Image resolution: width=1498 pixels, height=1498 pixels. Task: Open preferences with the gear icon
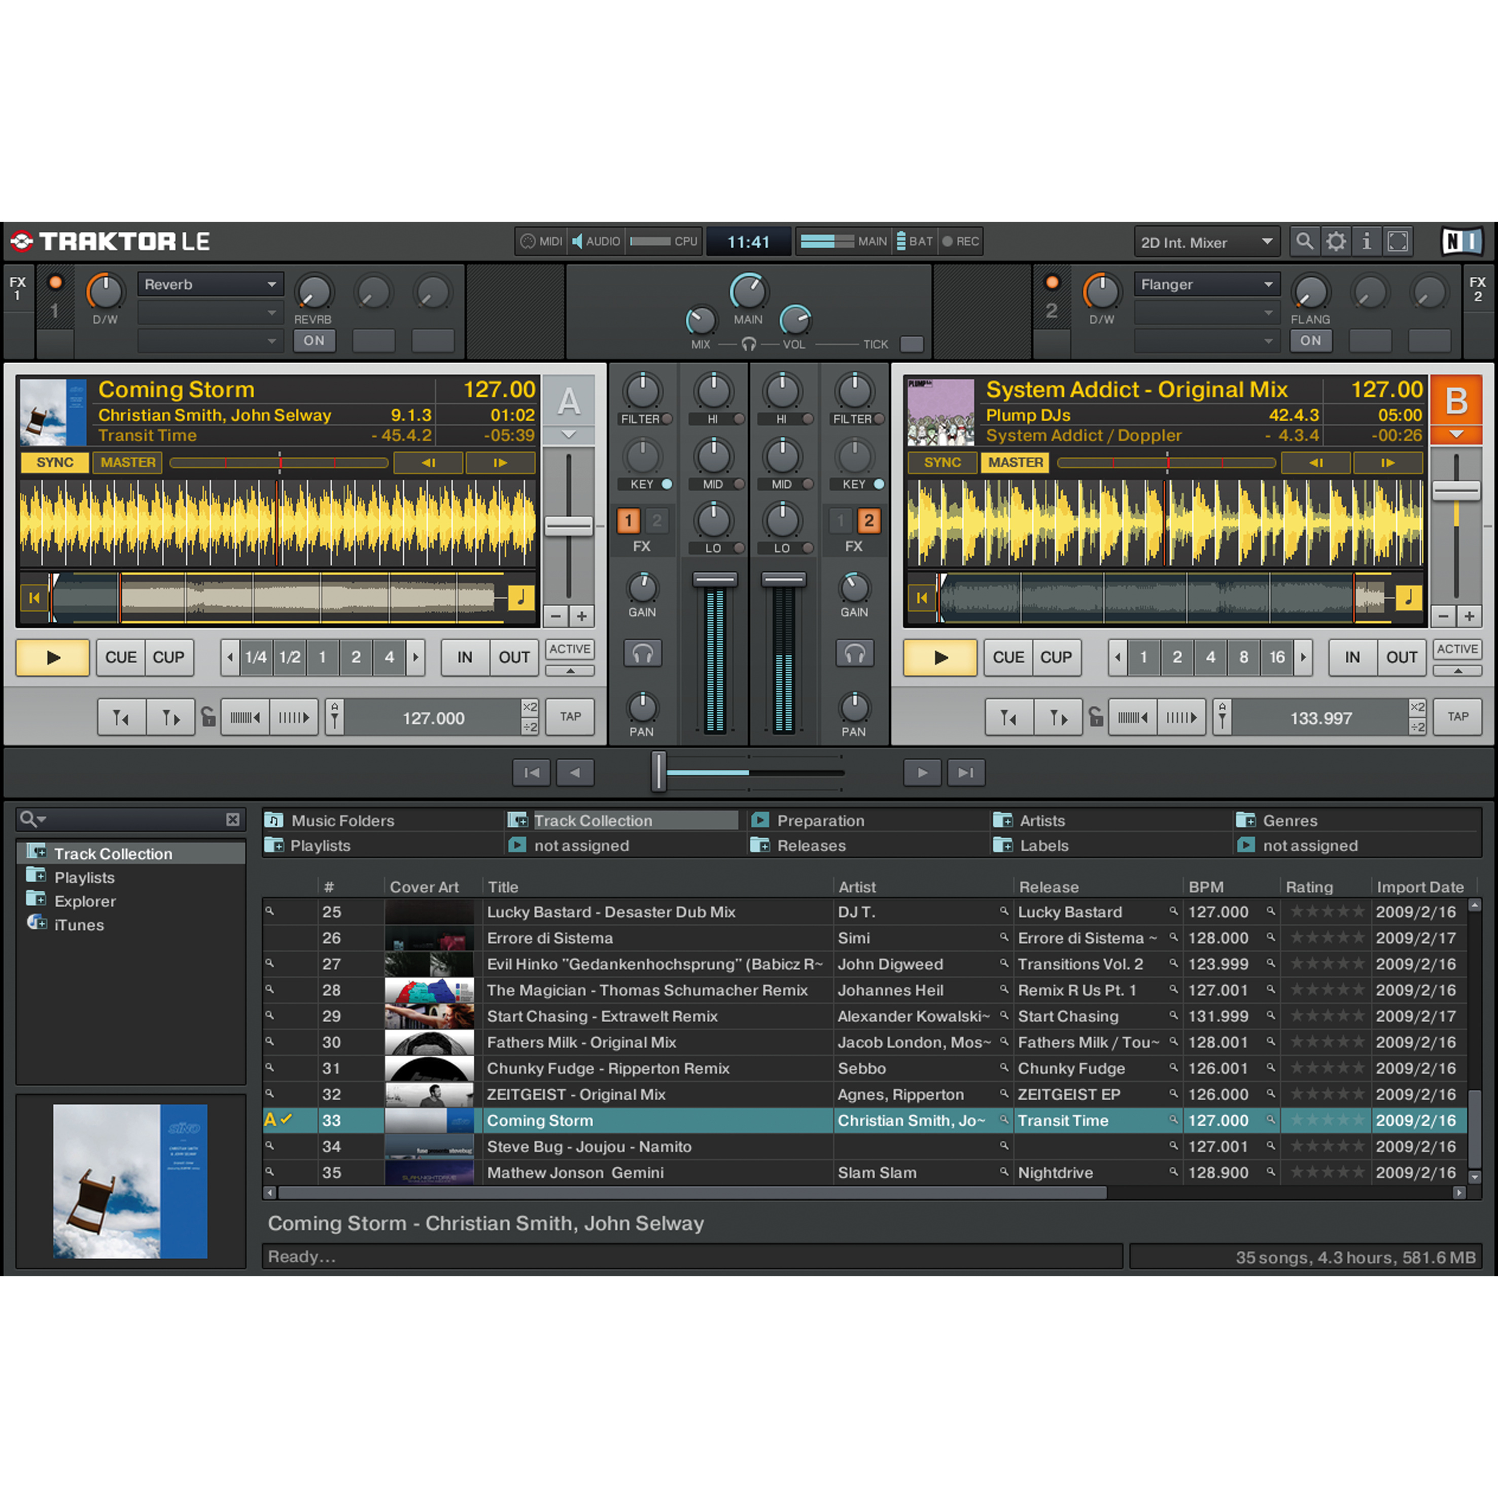(1336, 241)
